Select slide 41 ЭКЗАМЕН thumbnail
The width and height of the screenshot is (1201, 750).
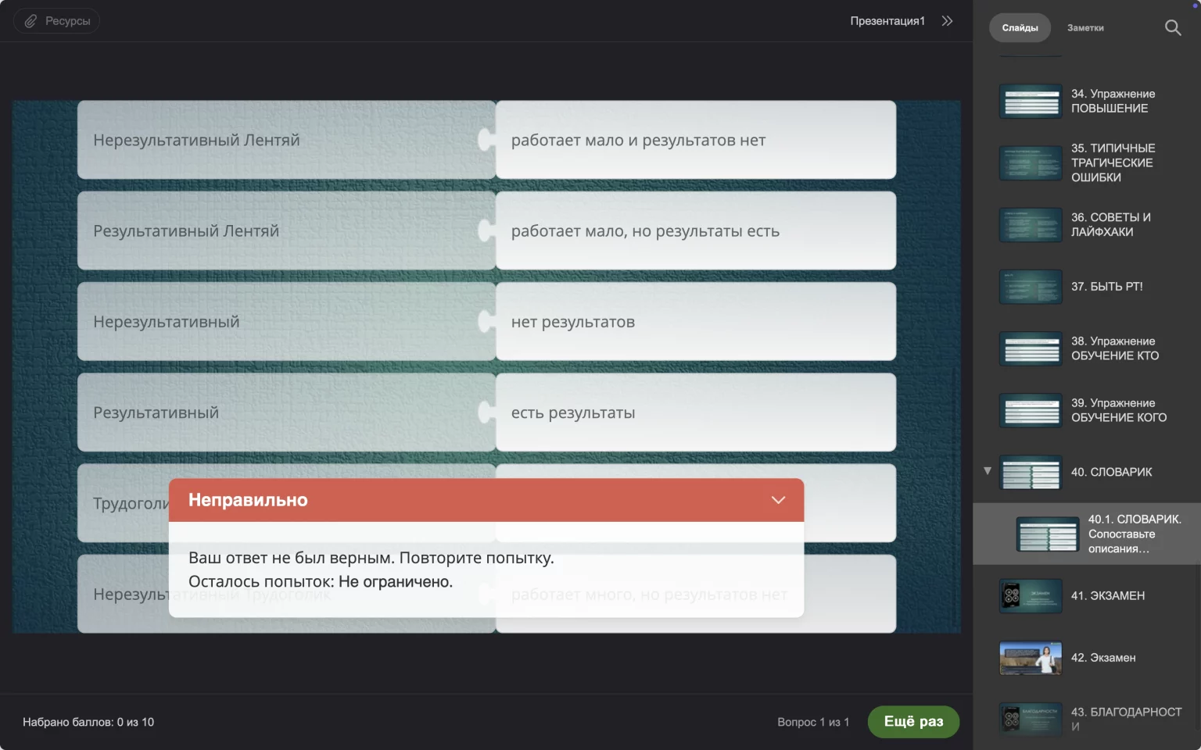(1031, 596)
